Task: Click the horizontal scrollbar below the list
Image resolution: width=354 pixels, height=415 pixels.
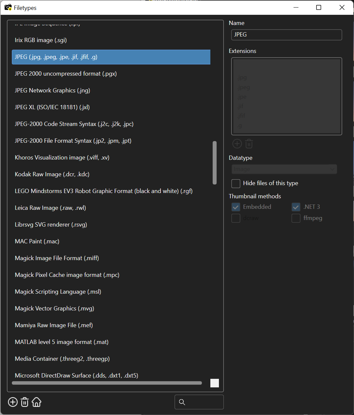Action: [x=107, y=383]
